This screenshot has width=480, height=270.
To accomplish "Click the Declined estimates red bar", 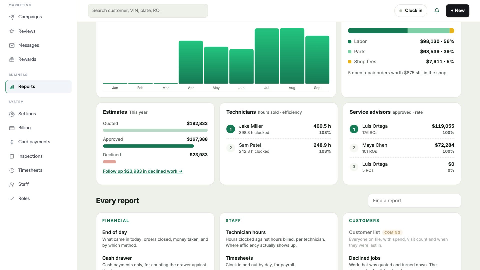I will pyautogui.click(x=109, y=162).
